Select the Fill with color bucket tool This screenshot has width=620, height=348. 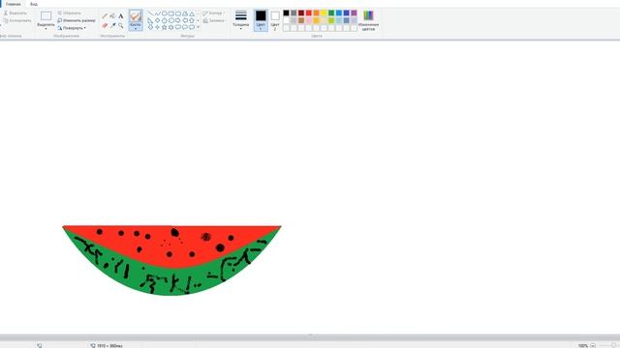[x=112, y=16]
